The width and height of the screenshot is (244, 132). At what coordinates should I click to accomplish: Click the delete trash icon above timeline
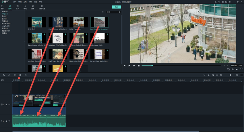pos(15,75)
